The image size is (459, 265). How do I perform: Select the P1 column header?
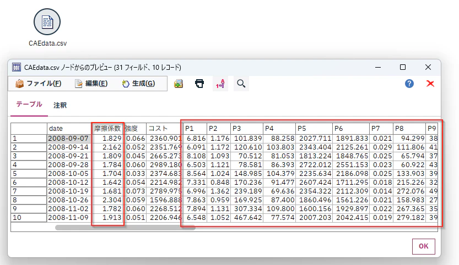click(x=195, y=129)
